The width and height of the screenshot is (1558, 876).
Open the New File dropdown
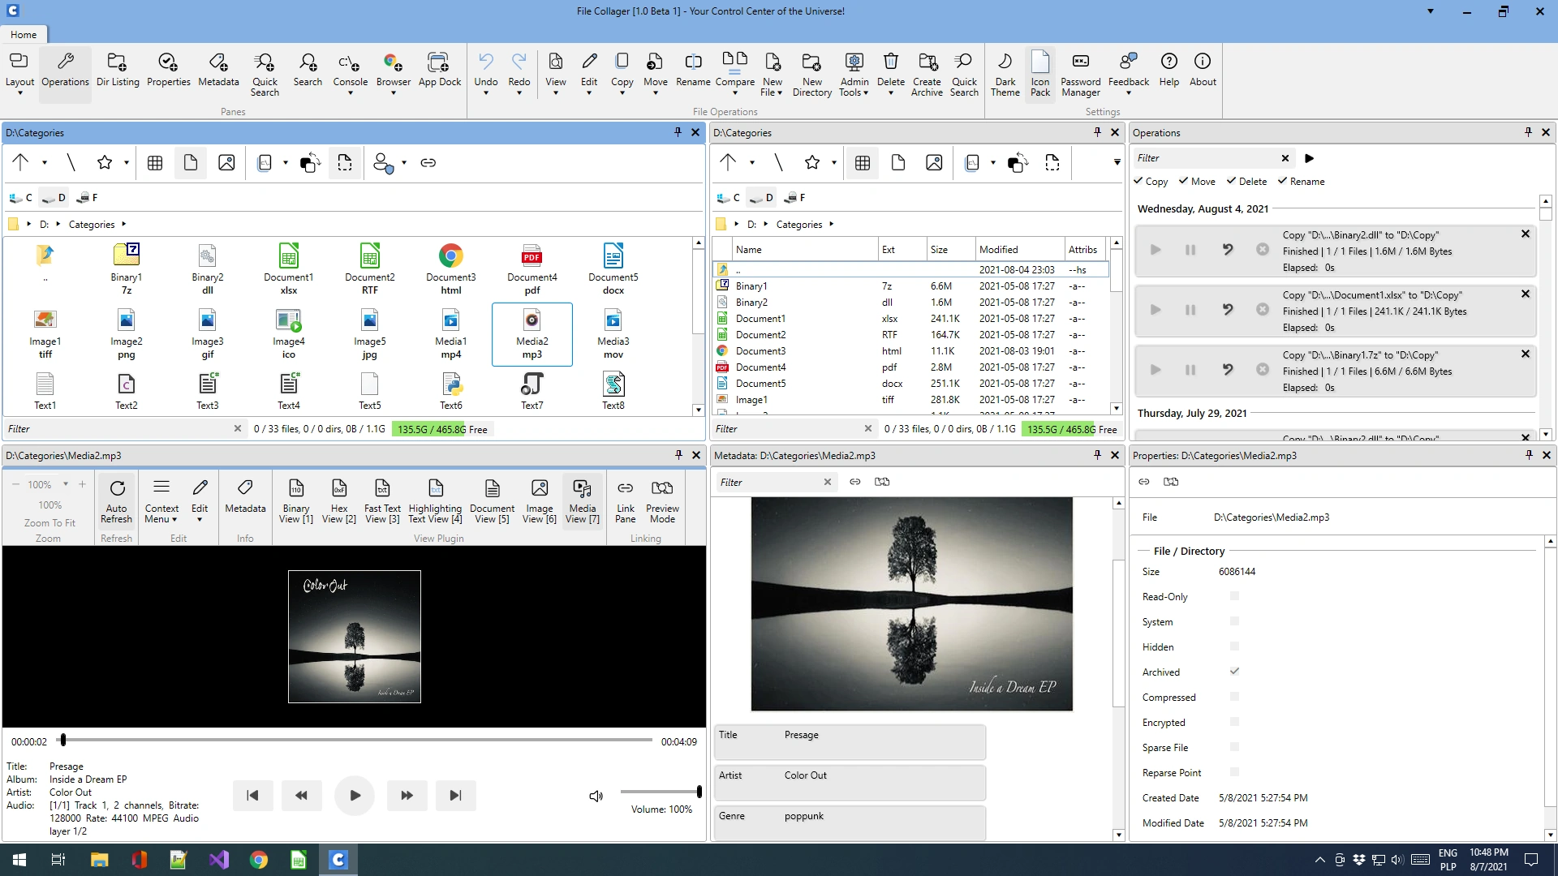coord(780,93)
